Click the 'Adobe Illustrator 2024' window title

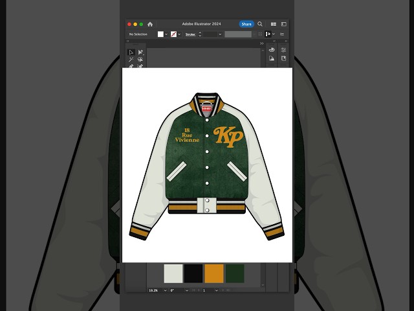tap(201, 24)
